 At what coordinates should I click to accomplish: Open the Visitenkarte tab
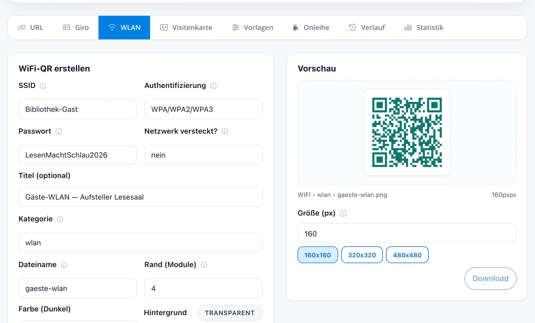(x=186, y=28)
